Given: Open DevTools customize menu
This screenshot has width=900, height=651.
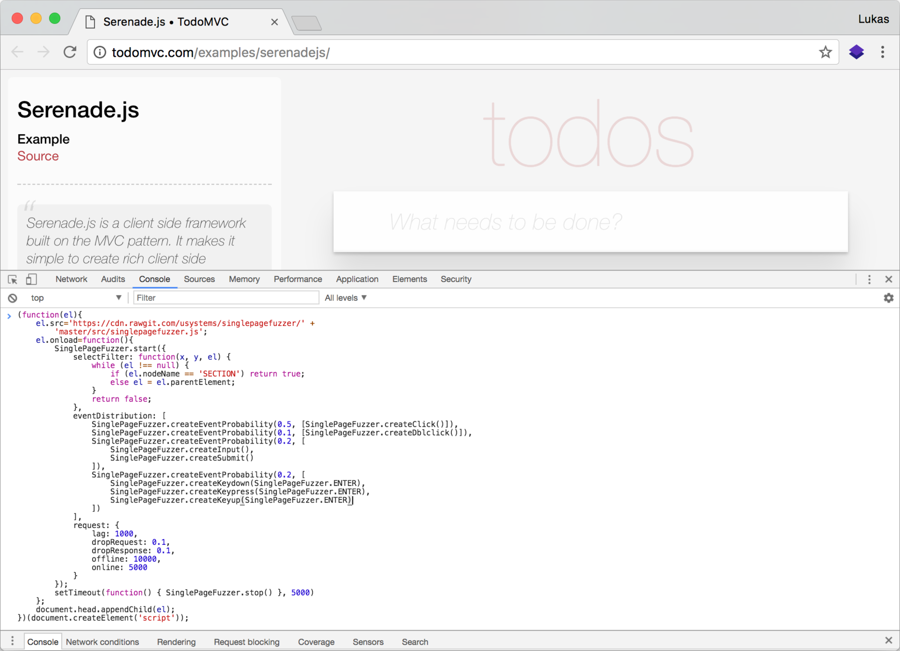Looking at the screenshot, I should (870, 279).
